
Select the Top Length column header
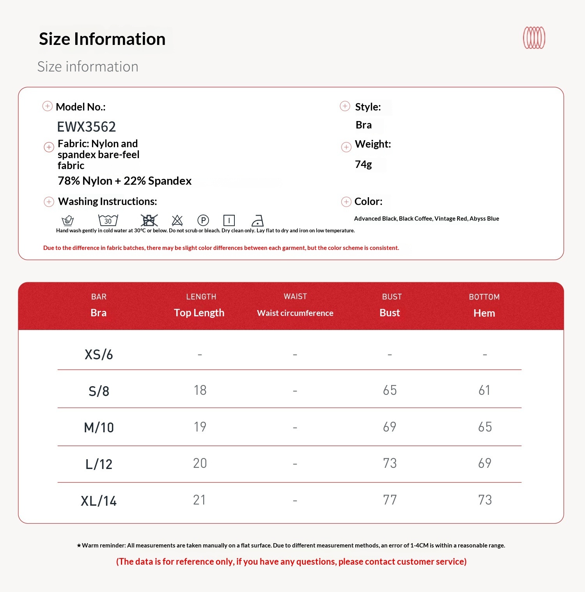pos(199,312)
